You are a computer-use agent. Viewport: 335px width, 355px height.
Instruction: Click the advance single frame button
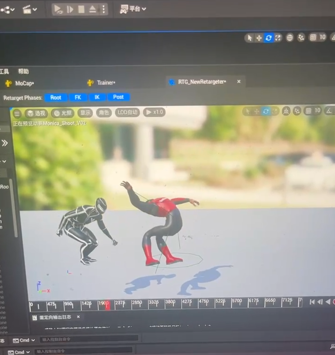(70, 9)
